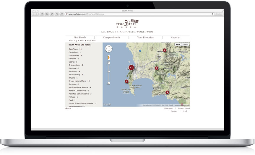Open the cluster marker showing 5 hotels
This screenshot has height=155, width=255.
(x=157, y=68)
